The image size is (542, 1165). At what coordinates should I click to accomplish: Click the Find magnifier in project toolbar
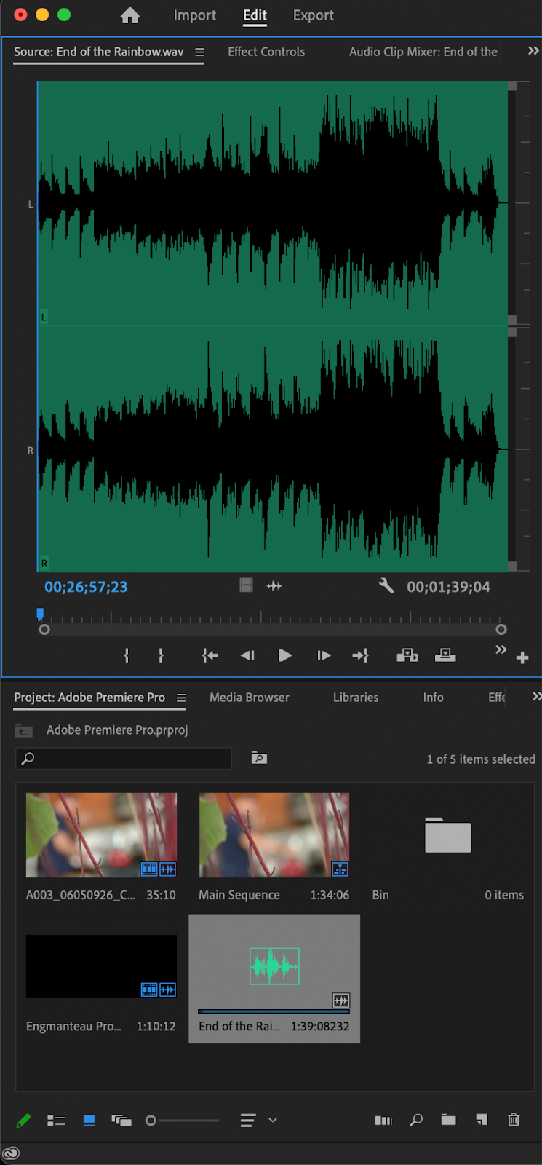pyautogui.click(x=416, y=1121)
